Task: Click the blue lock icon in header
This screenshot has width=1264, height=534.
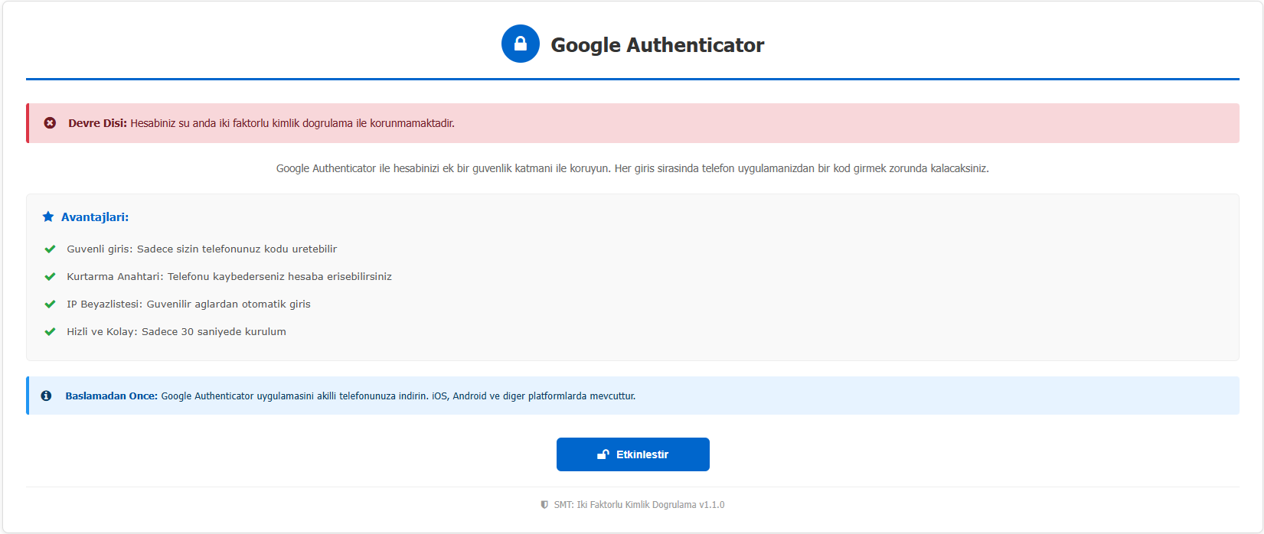Action: (521, 44)
